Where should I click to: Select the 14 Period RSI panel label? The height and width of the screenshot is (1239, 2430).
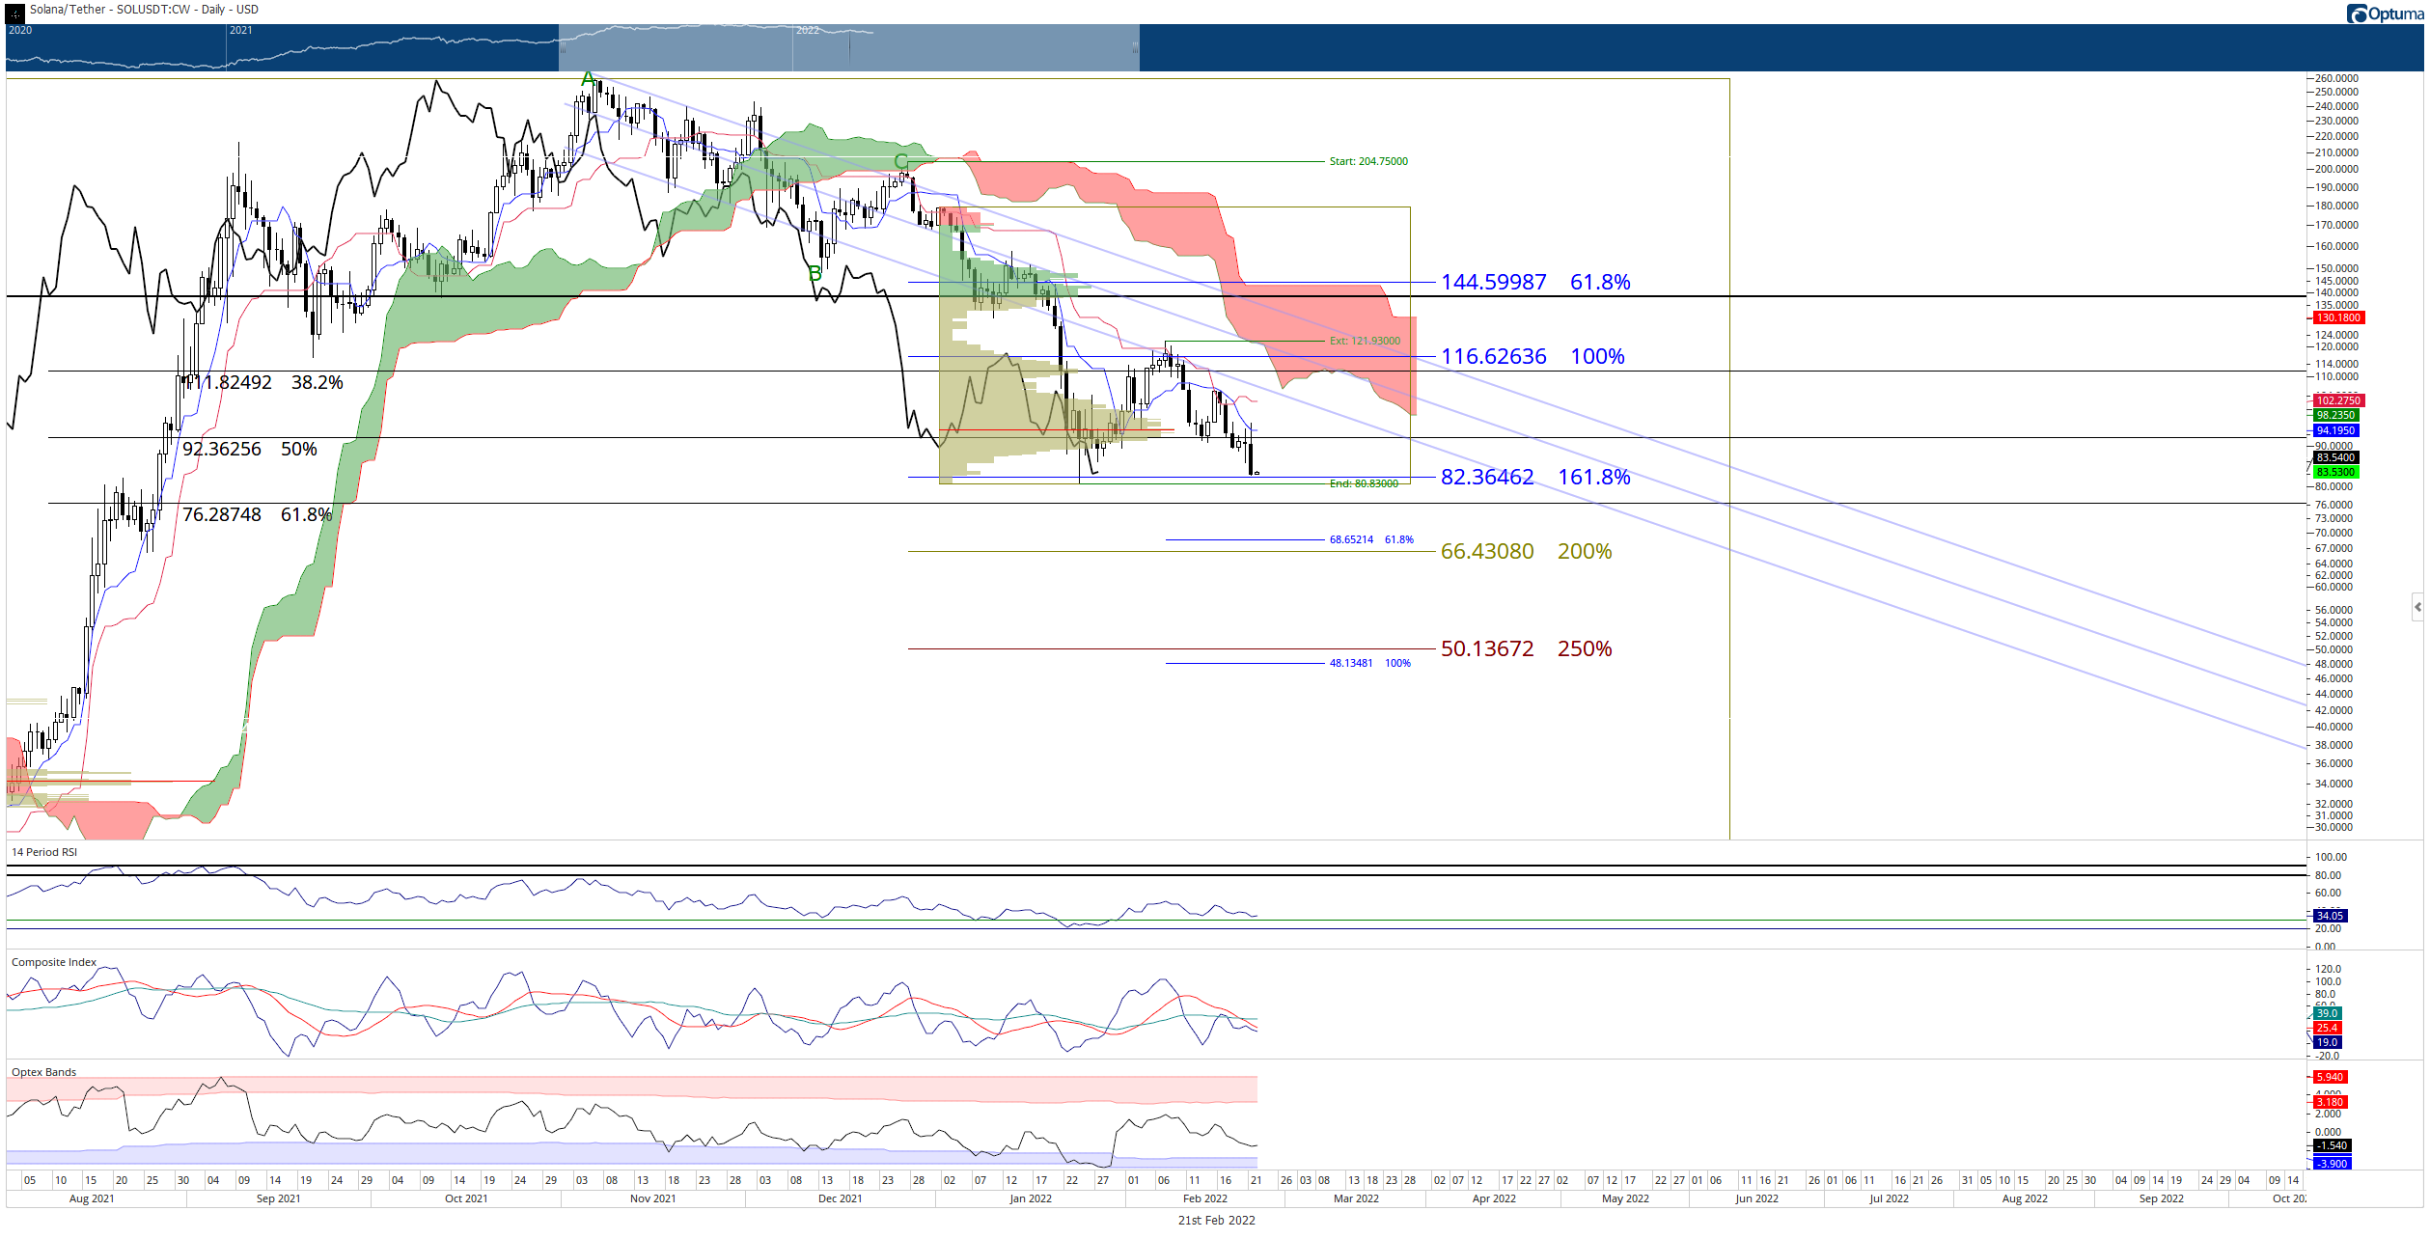(x=44, y=852)
